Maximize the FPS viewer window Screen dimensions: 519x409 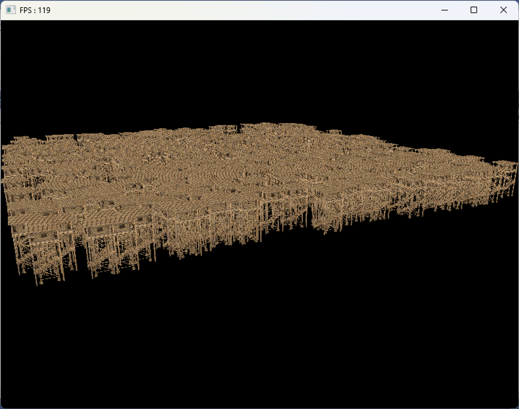click(x=474, y=10)
